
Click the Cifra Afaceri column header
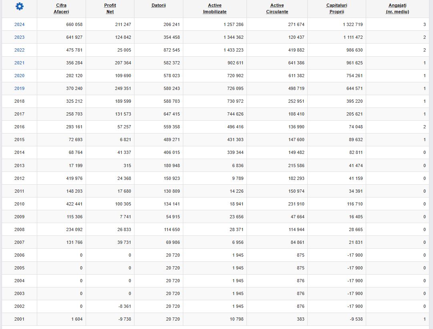point(61,8)
